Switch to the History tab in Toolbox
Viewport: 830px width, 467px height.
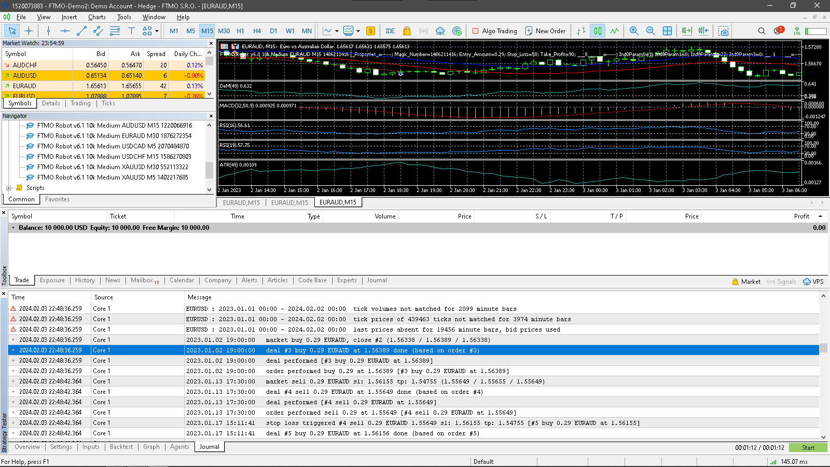[x=85, y=280]
